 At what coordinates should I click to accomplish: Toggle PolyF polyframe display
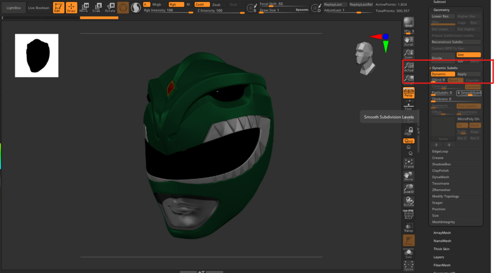[408, 215]
